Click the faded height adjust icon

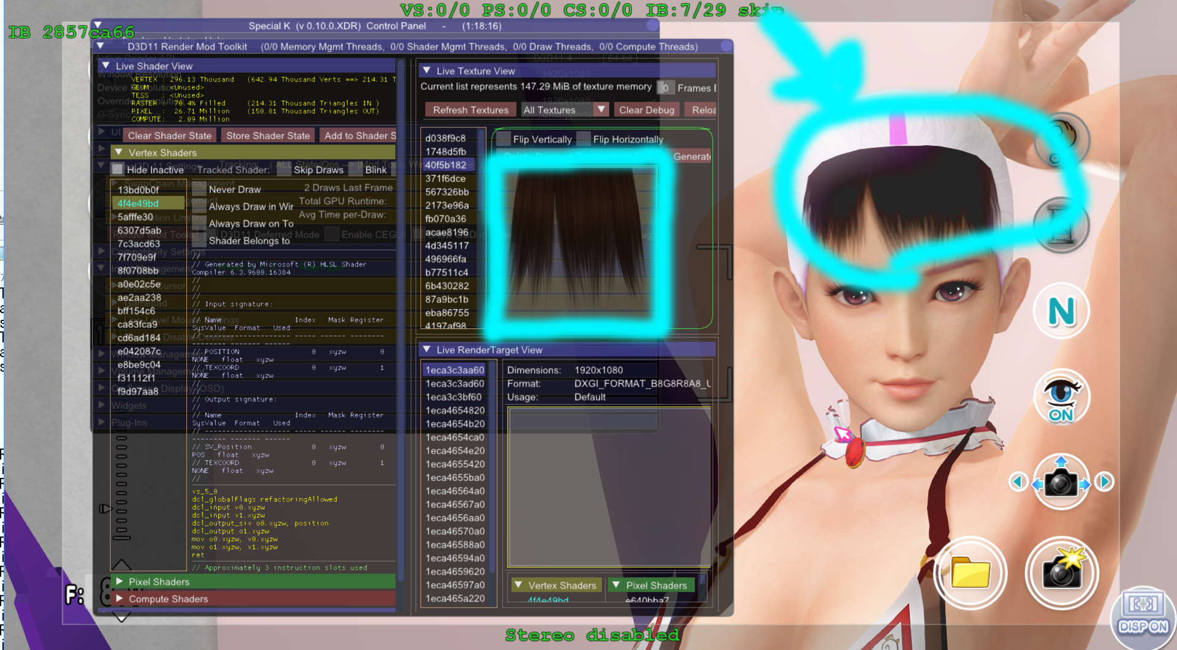click(1061, 225)
